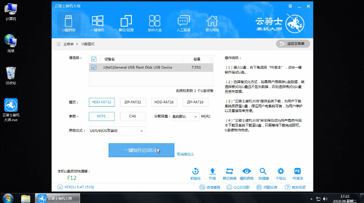This screenshot has width=364, height=203.
Task: Click the 容量 column header
Action: coord(197,59)
